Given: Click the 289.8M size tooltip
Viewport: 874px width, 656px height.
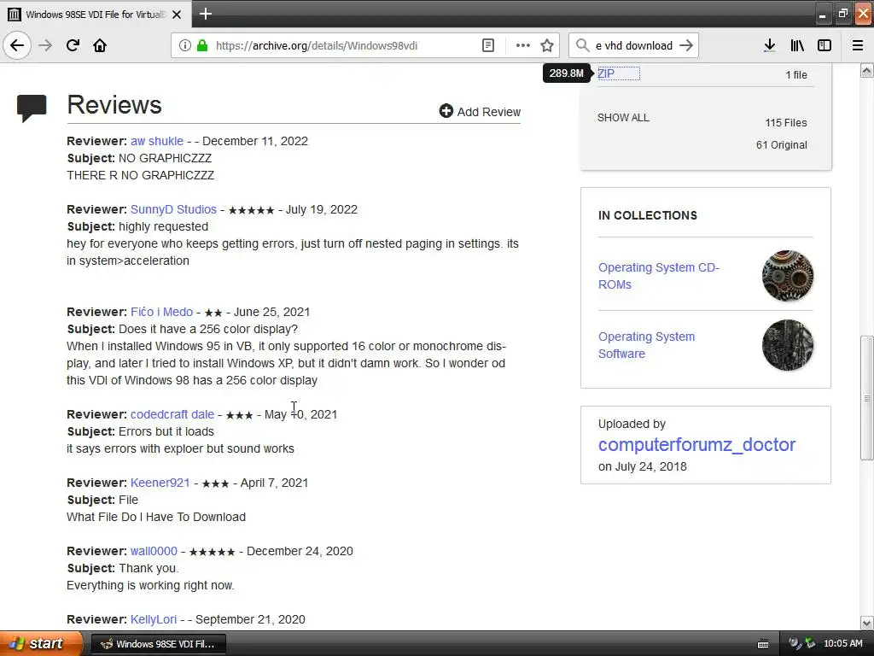Looking at the screenshot, I should (567, 73).
